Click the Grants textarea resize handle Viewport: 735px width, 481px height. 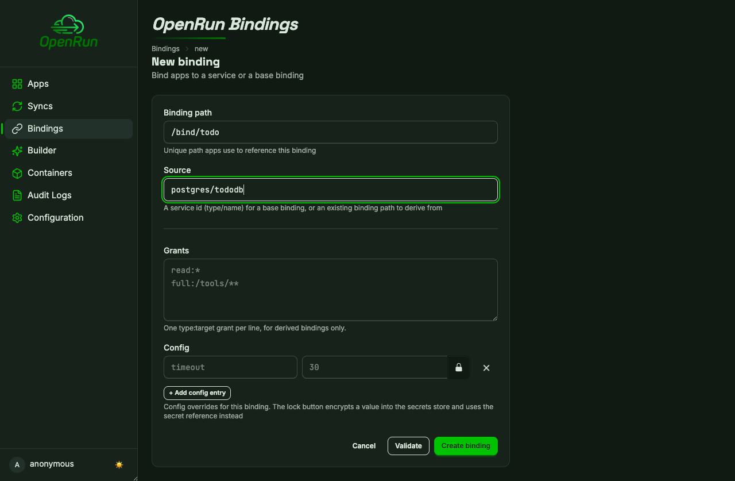pos(494,317)
